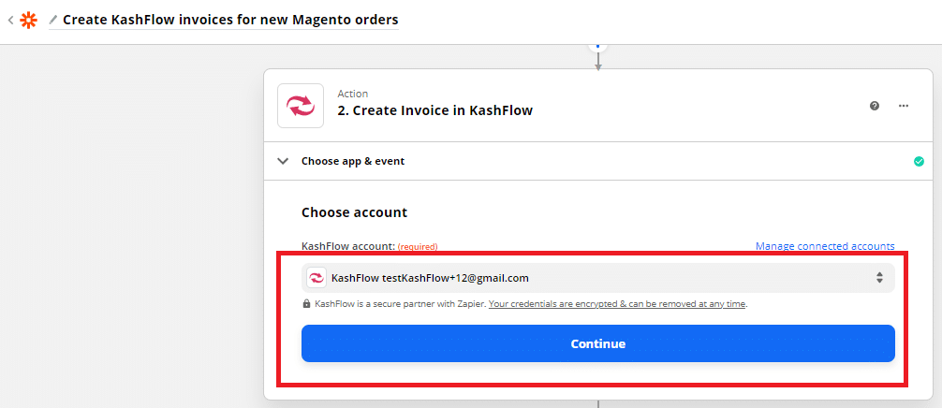Viewport: 942px width, 408px height.
Task: Open Manage connected accounts link
Action: (825, 246)
